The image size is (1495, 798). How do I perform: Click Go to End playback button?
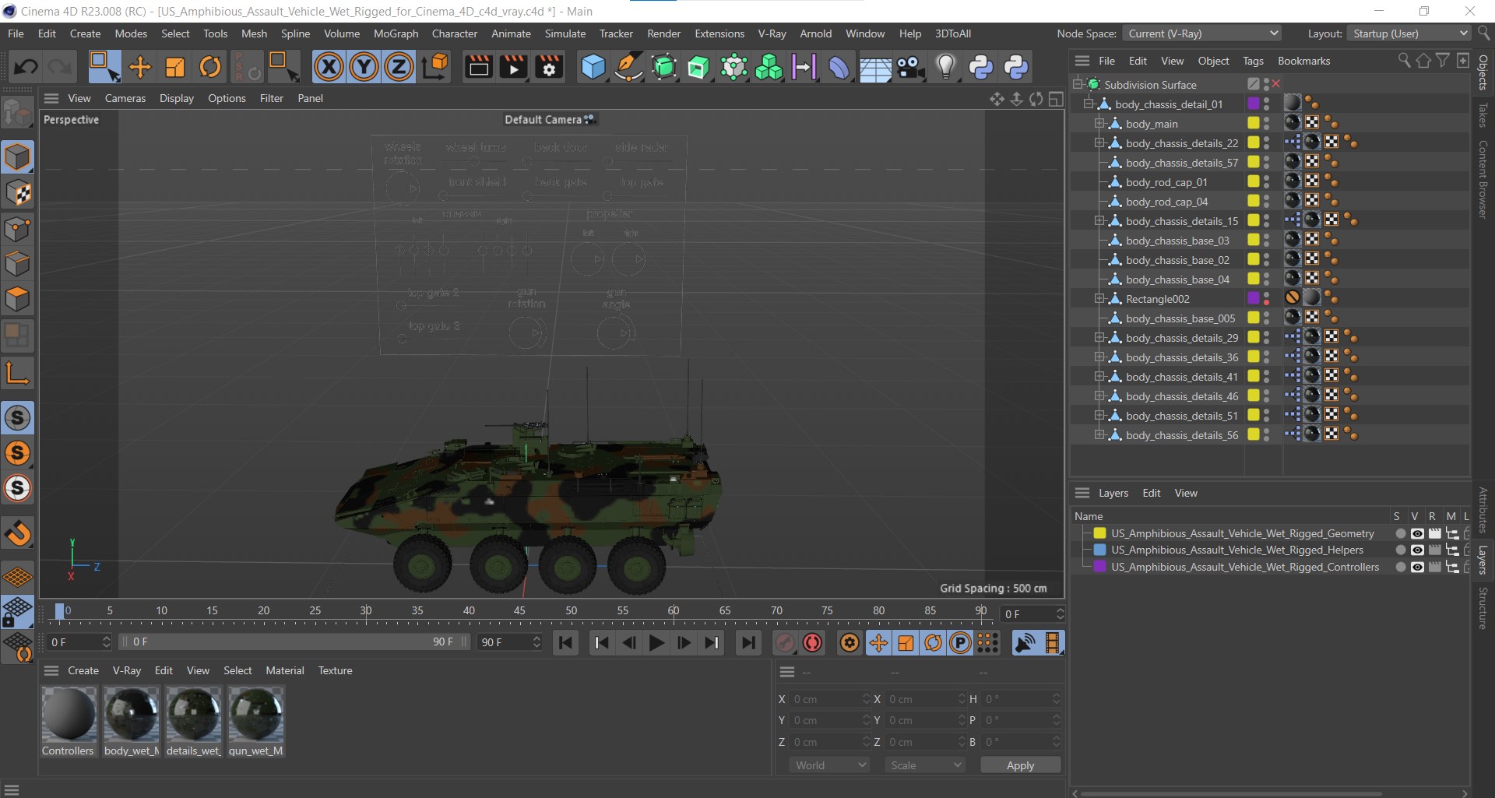[748, 642]
